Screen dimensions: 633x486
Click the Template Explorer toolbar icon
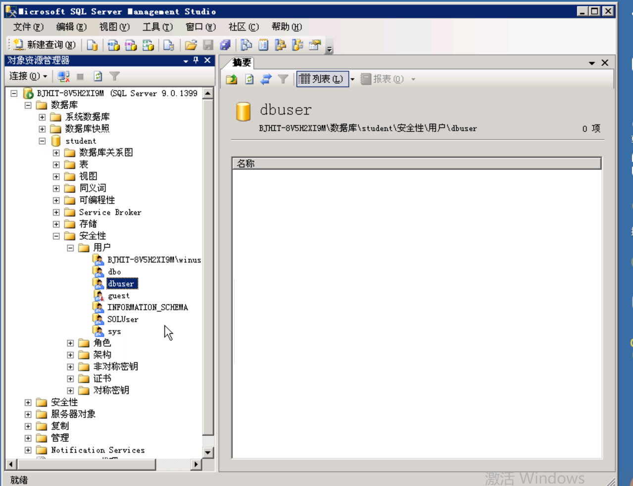(x=297, y=45)
